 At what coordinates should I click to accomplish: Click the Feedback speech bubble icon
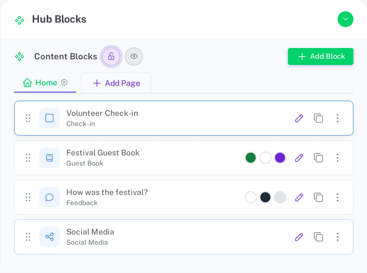click(50, 197)
